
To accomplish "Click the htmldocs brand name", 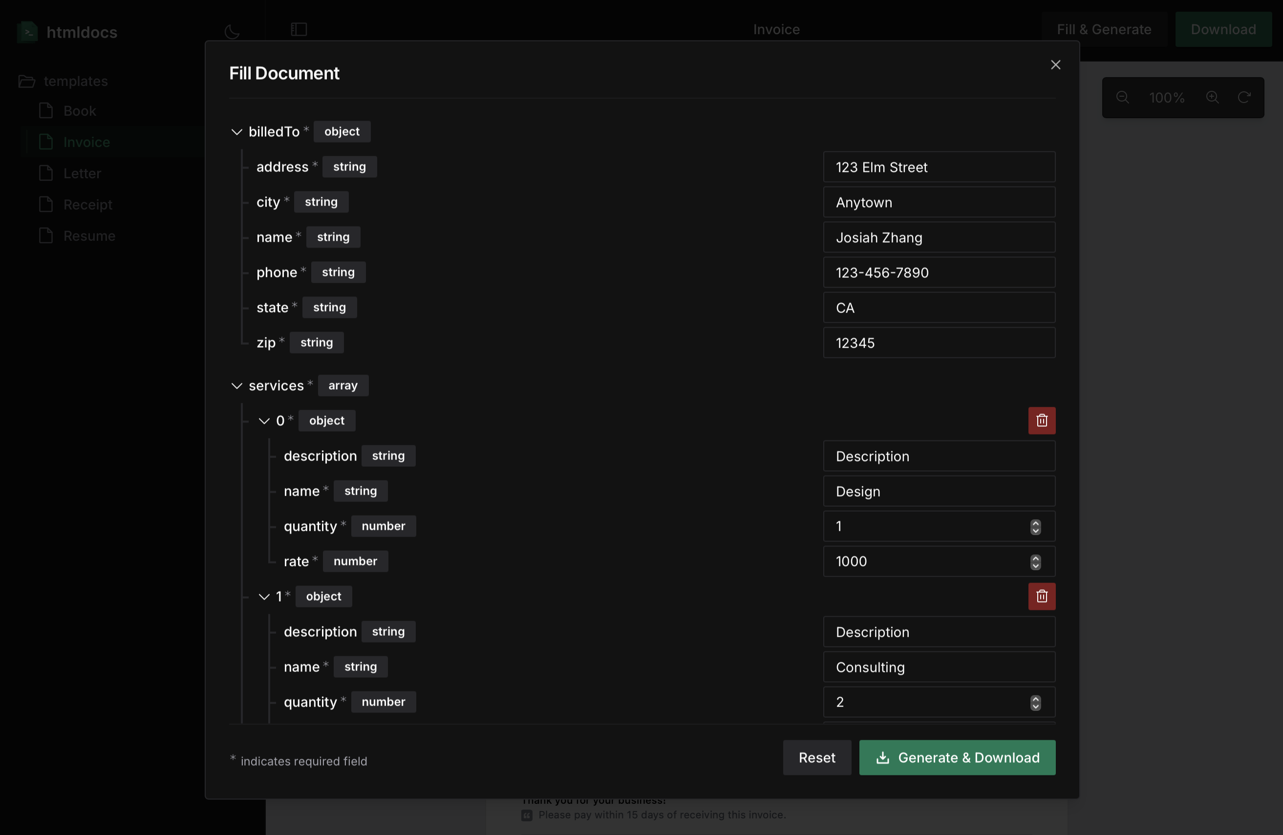I will click(82, 32).
